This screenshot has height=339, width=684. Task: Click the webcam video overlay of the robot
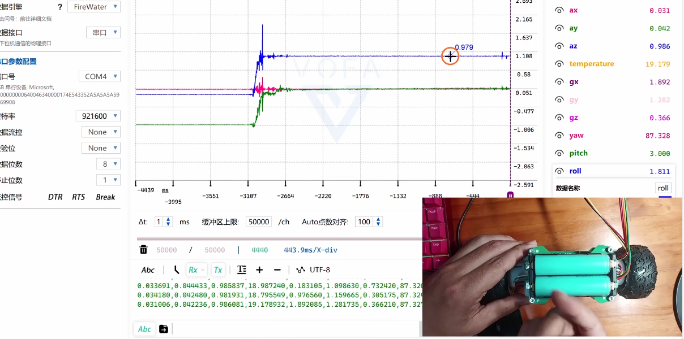(552, 267)
